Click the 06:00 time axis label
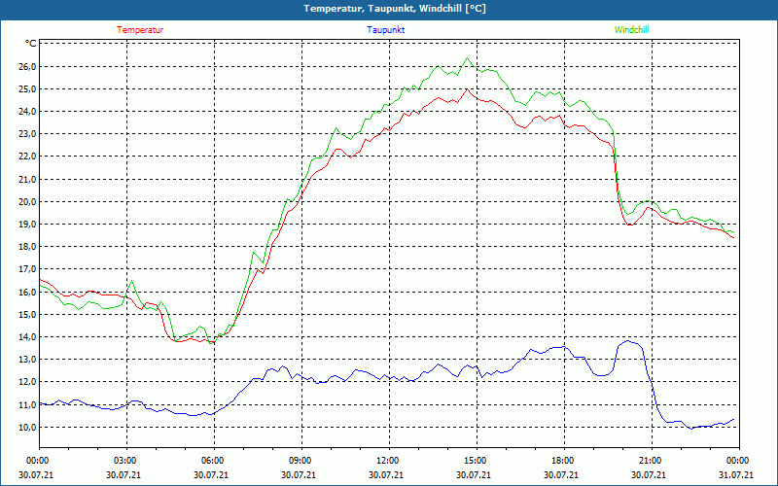The width and height of the screenshot is (778, 486). tap(213, 460)
